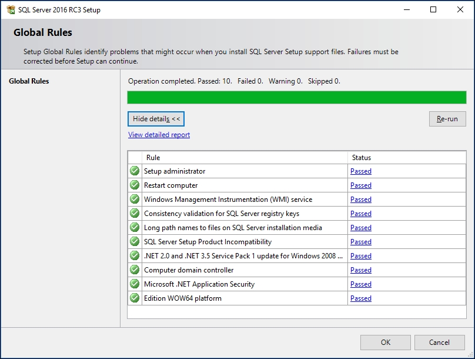Close the SQL Server Setup window
The width and height of the screenshot is (475, 359).
click(460, 9)
